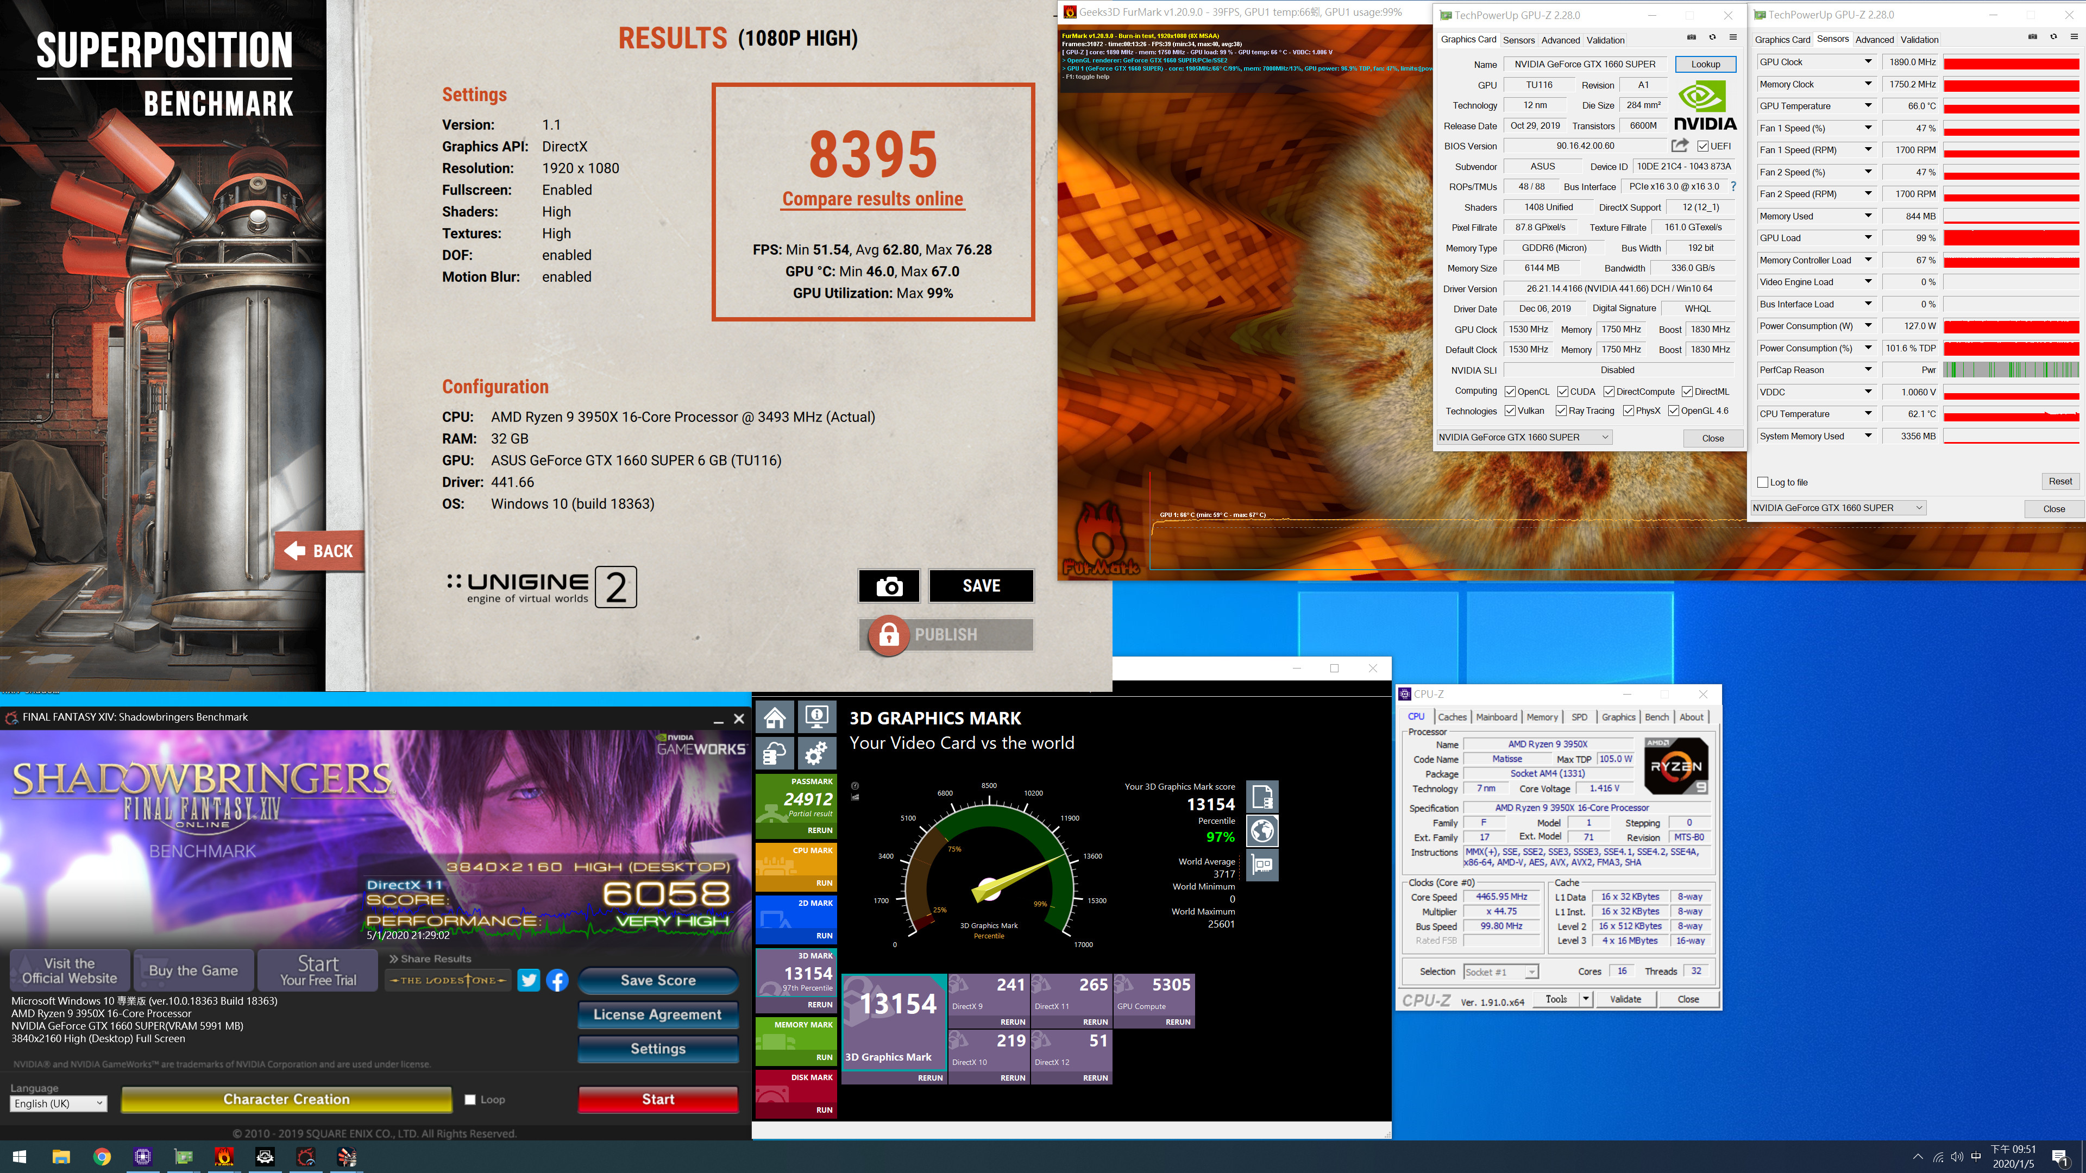The image size is (2086, 1173).
Task: Enable Log to file in GPU-Z Sensors
Action: 1763,482
